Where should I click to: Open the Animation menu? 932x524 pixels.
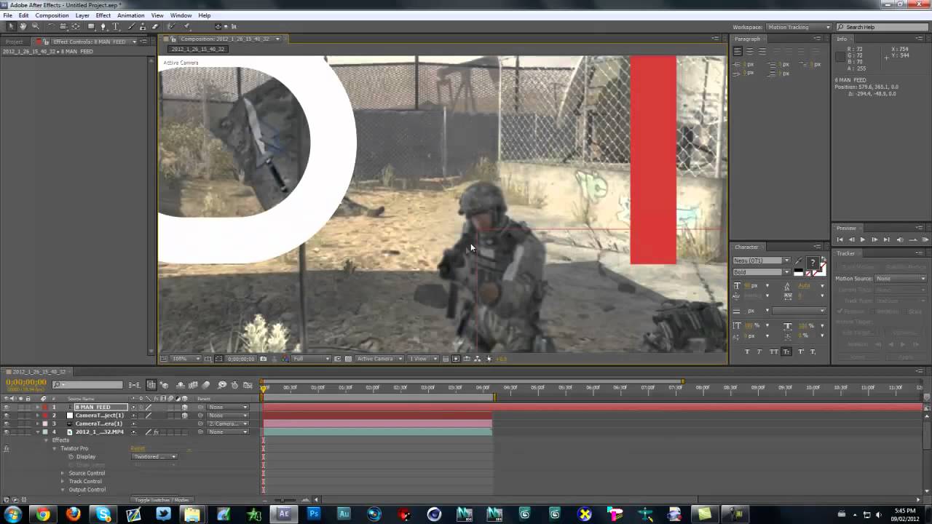tap(131, 15)
